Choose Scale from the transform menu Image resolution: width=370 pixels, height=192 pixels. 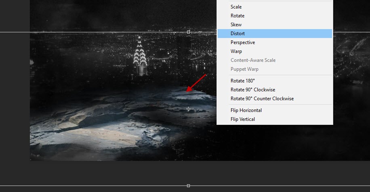[x=236, y=7]
